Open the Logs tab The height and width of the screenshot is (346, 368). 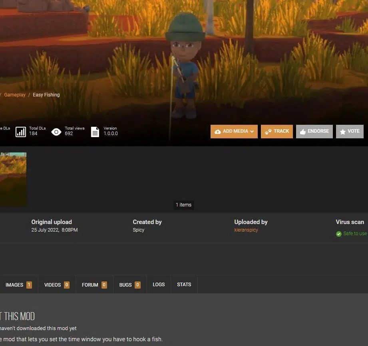[159, 285]
